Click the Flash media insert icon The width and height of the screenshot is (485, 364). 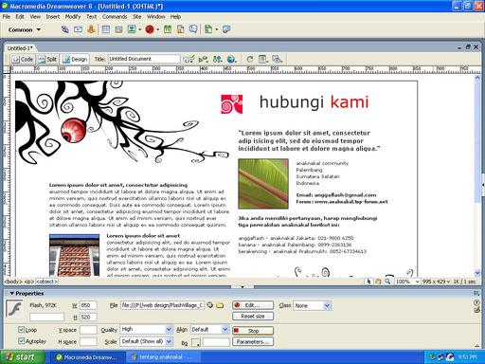pyautogui.click(x=150, y=29)
